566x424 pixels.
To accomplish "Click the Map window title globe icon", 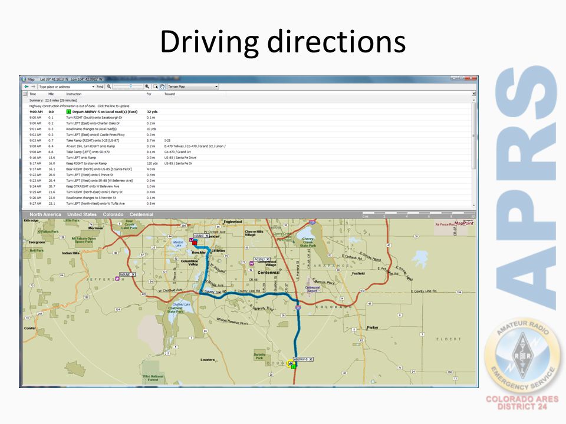I will pyautogui.click(x=24, y=79).
